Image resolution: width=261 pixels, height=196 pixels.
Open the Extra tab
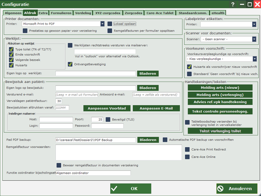pos(43,13)
